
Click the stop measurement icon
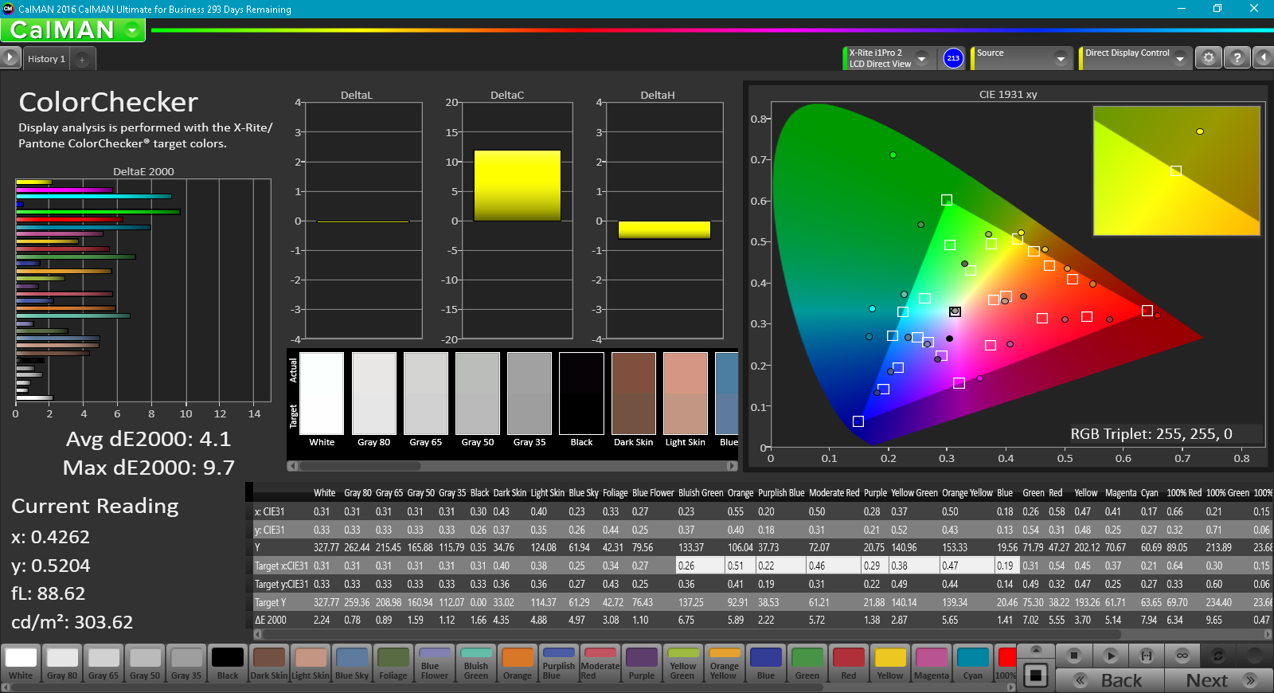(x=1073, y=656)
